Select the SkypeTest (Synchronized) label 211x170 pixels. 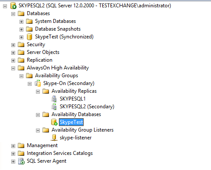tap(64, 37)
